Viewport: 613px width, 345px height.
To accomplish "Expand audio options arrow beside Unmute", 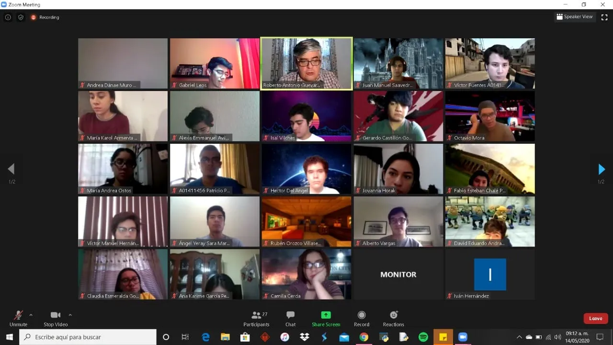I will (x=31, y=315).
